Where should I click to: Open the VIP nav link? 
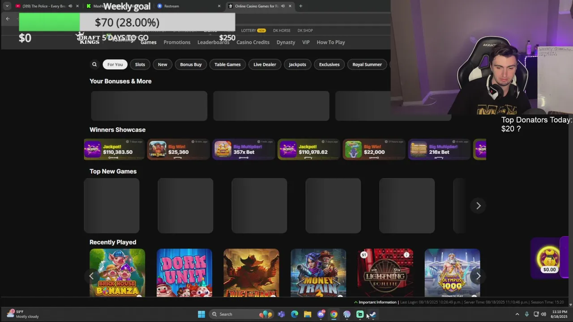[x=306, y=42]
